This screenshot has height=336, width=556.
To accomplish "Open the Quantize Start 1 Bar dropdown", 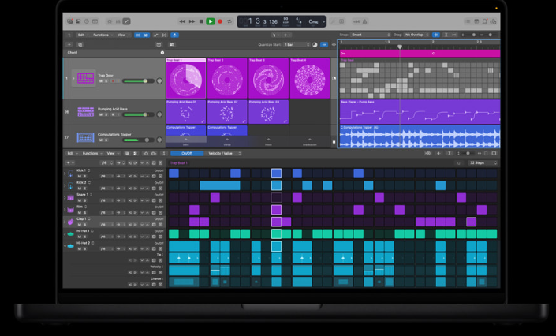I will [296, 45].
